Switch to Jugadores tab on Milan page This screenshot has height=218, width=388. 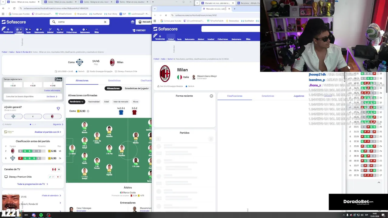(299, 96)
